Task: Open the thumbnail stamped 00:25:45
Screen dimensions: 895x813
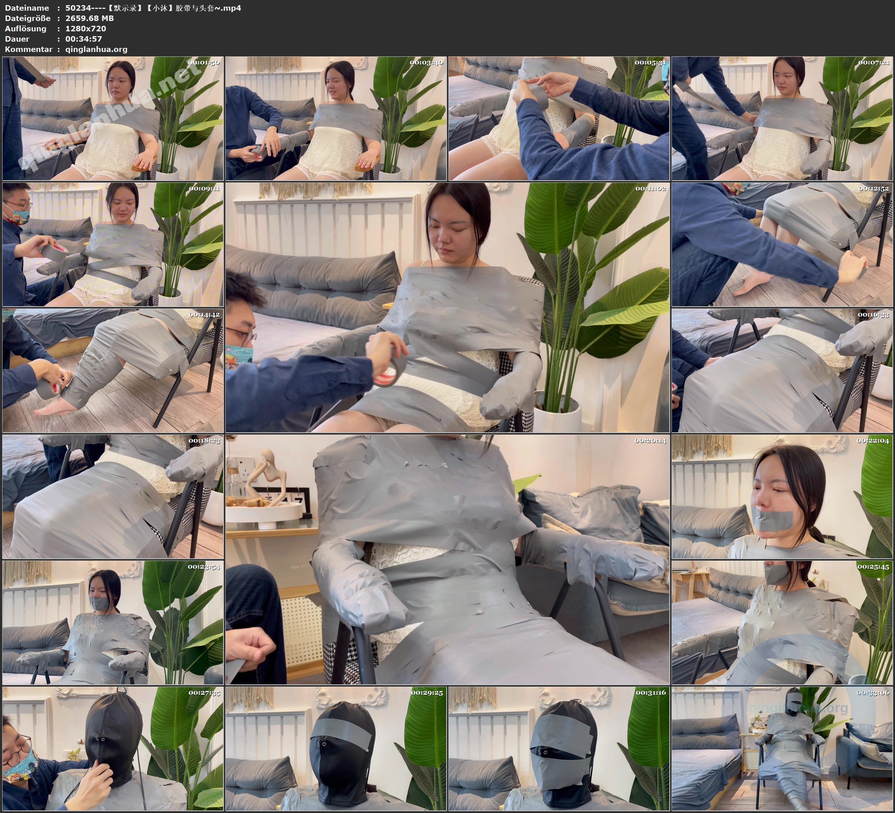Action: (x=782, y=622)
